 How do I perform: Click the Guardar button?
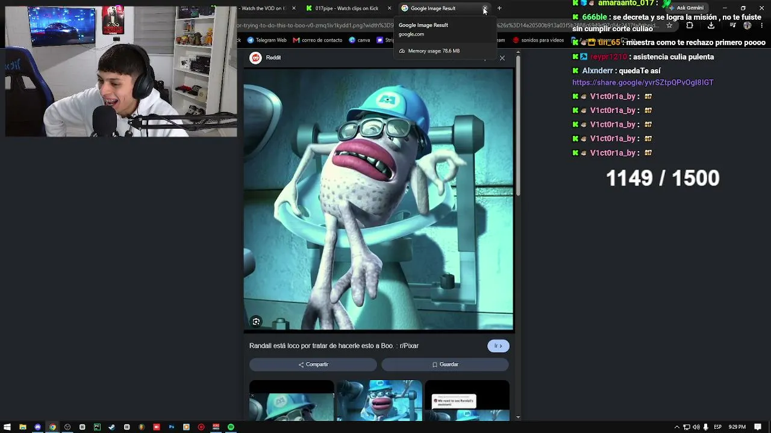pyautogui.click(x=445, y=364)
